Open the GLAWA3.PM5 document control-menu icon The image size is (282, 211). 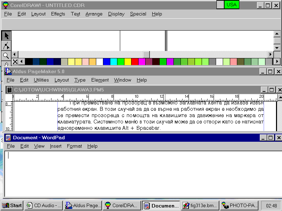point(9,90)
